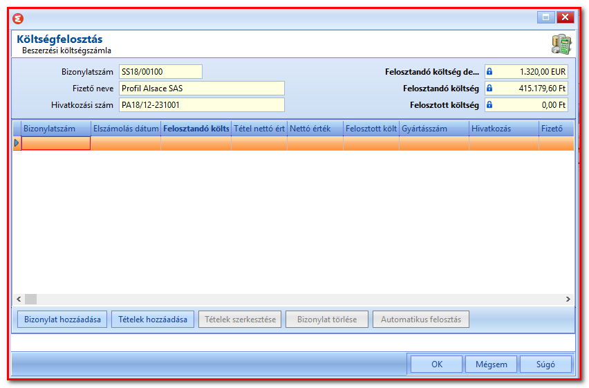The height and width of the screenshot is (388, 589).
Task: Click the red application logo icon
Action: 18,19
